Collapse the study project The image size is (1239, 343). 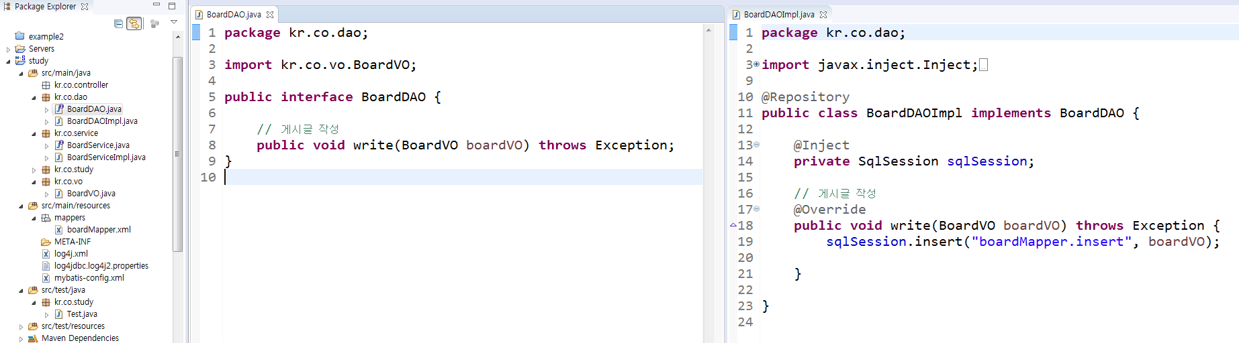8,62
